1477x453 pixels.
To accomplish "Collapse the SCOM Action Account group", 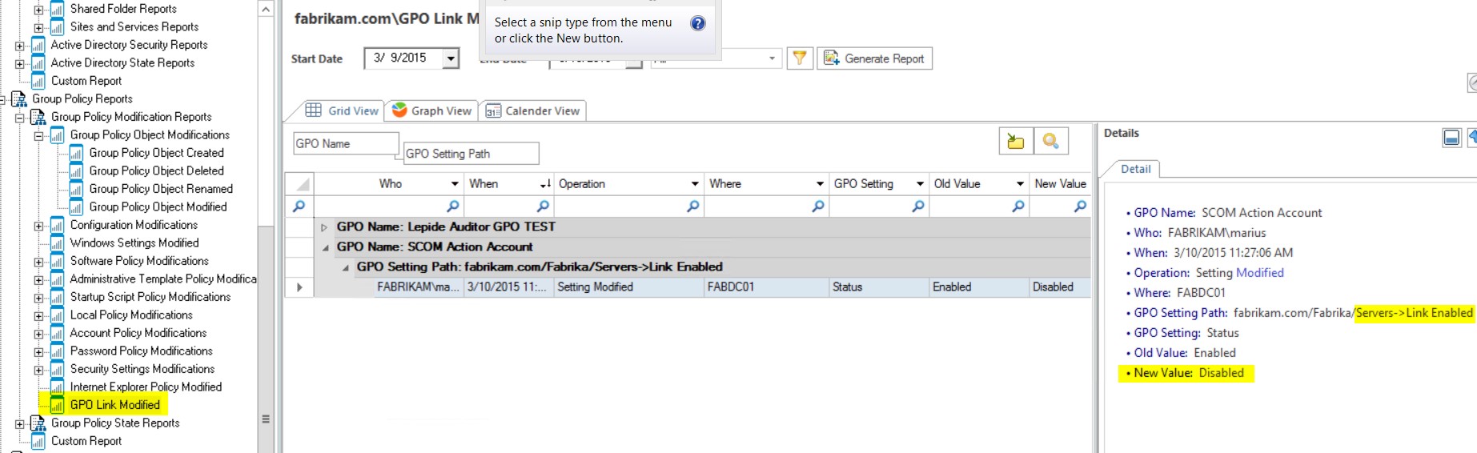I will pyautogui.click(x=325, y=247).
